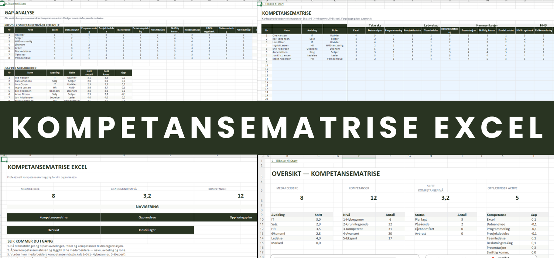
Task: Click Tilbake til Start above GAP-ANALYSE heading
Action: tap(17, 4)
